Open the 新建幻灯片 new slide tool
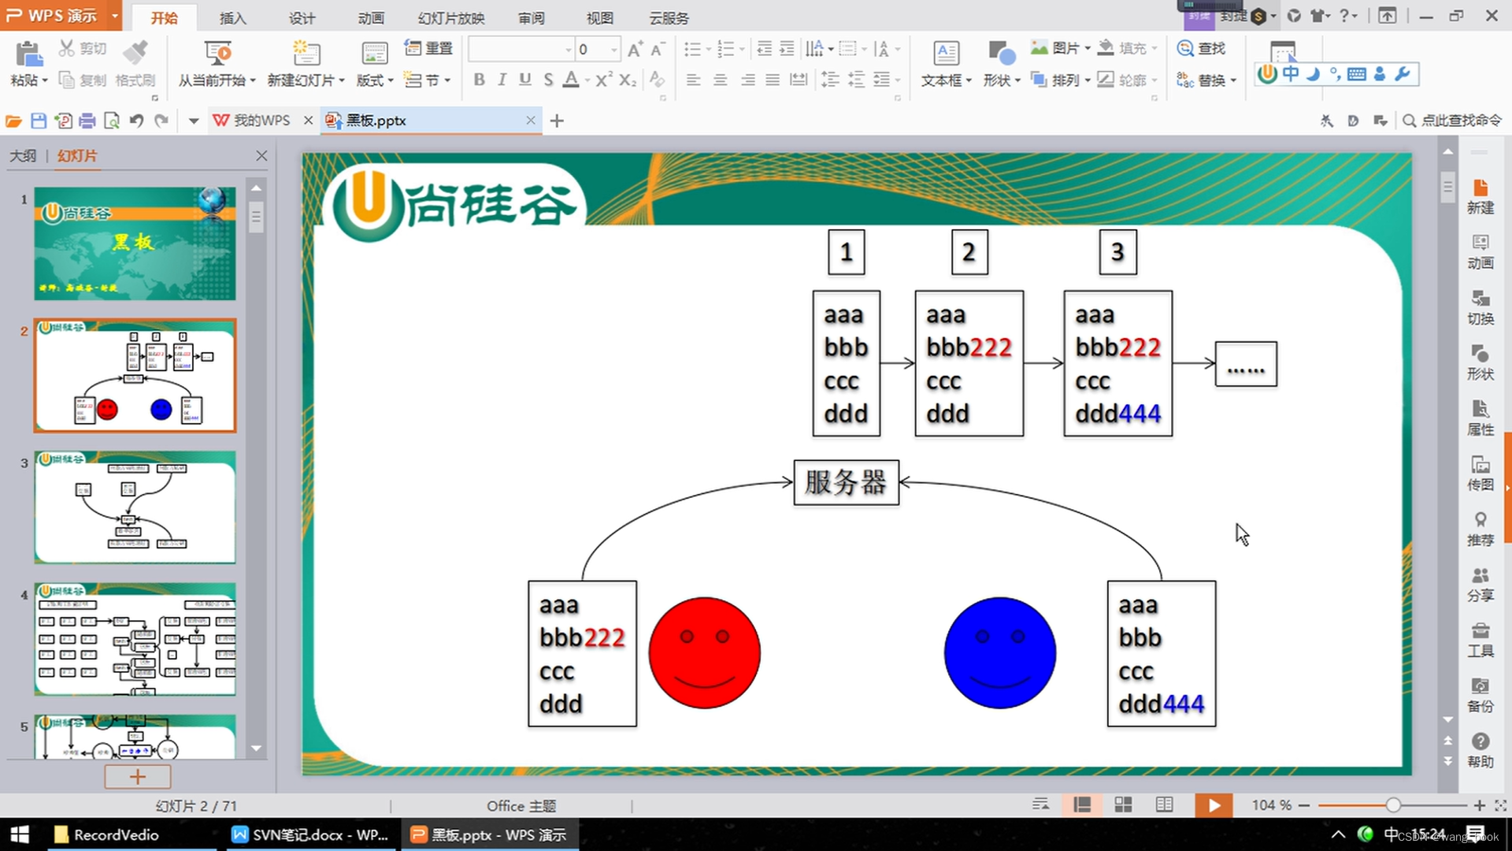 point(306,54)
